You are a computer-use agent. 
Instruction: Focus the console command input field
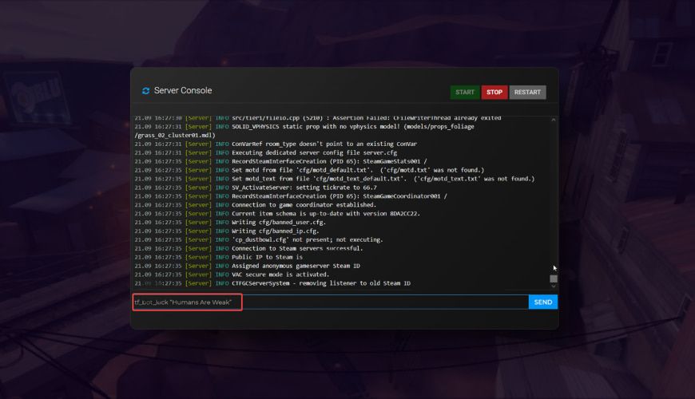pyautogui.click(x=330, y=302)
